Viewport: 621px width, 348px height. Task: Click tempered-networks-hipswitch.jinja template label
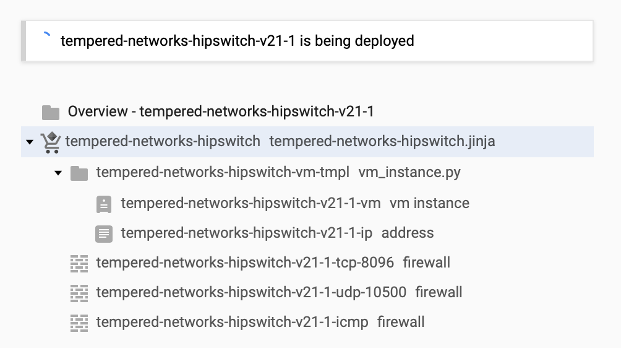click(382, 141)
